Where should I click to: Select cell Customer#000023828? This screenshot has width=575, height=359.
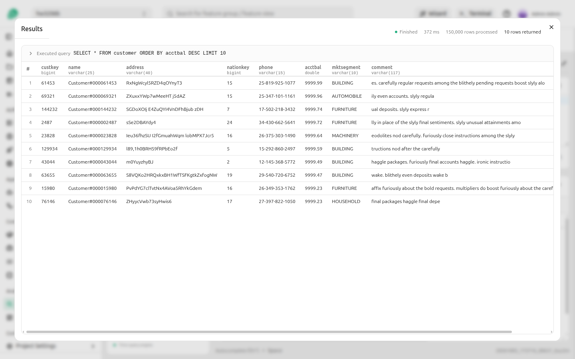92,136
